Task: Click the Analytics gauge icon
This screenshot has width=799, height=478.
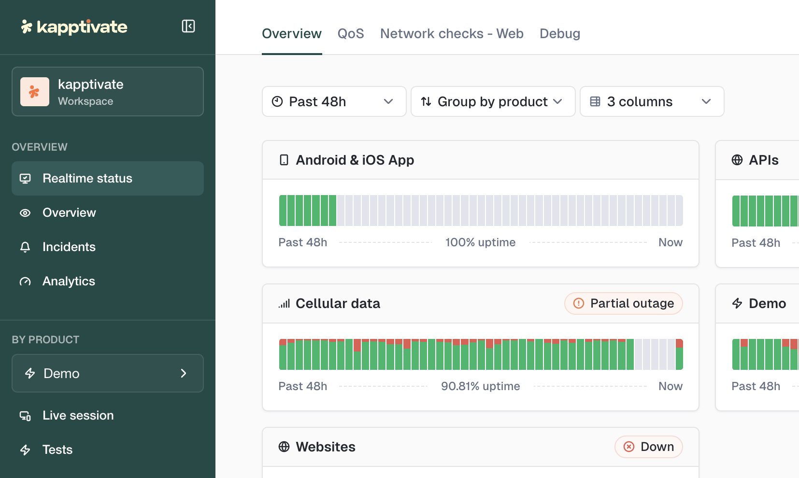Action: click(x=25, y=281)
